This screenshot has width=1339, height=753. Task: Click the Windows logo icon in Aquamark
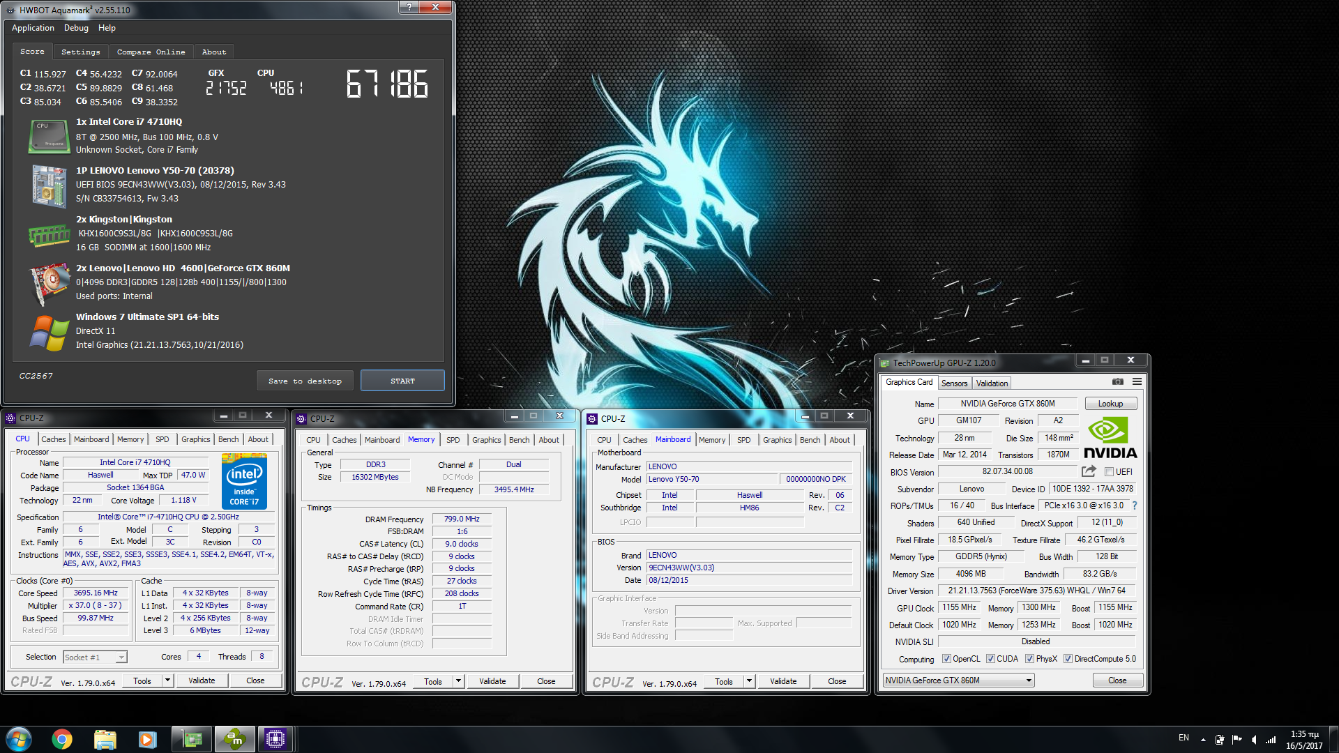tap(49, 333)
